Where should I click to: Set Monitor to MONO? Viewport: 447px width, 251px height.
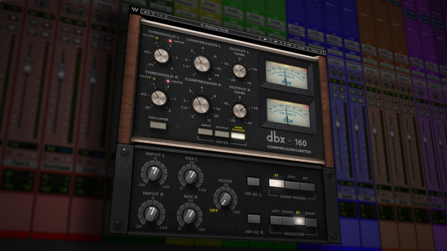288,221
